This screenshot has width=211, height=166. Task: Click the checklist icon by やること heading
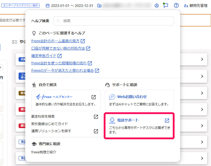[x=15, y=42]
